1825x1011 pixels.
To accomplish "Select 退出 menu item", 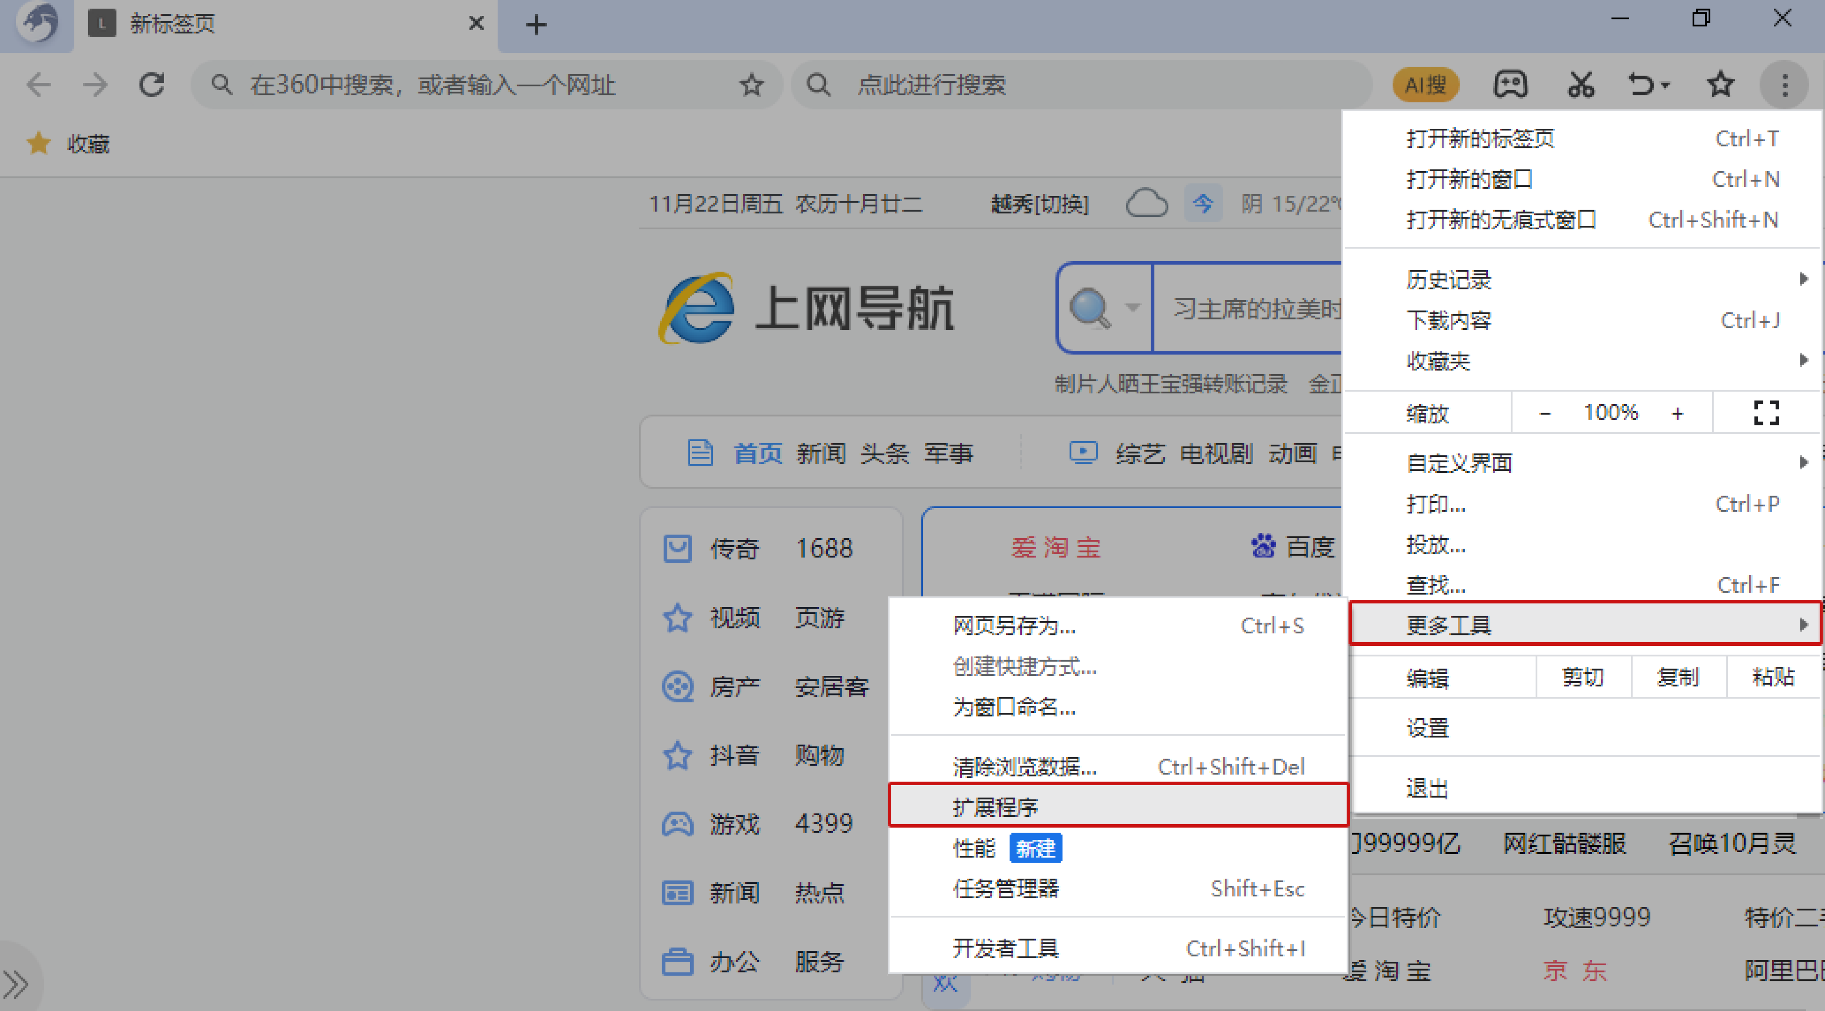I will coord(1584,788).
